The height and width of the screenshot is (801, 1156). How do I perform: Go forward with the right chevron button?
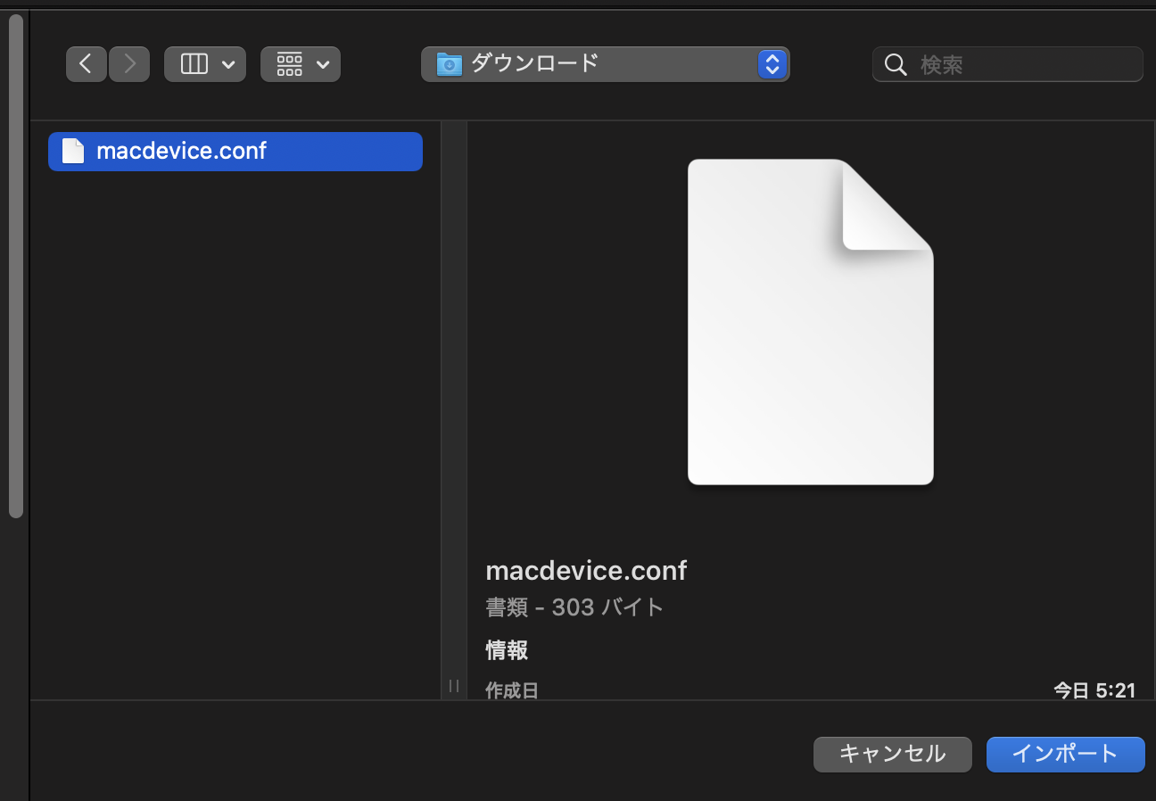point(129,64)
